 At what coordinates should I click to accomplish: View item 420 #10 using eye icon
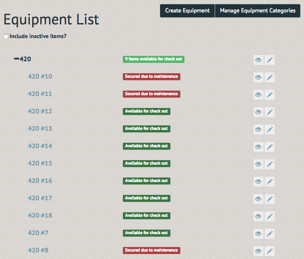pos(258,77)
